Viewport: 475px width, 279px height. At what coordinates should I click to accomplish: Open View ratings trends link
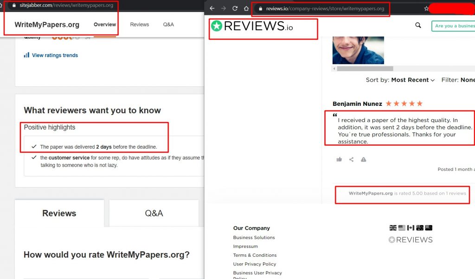[x=55, y=55]
